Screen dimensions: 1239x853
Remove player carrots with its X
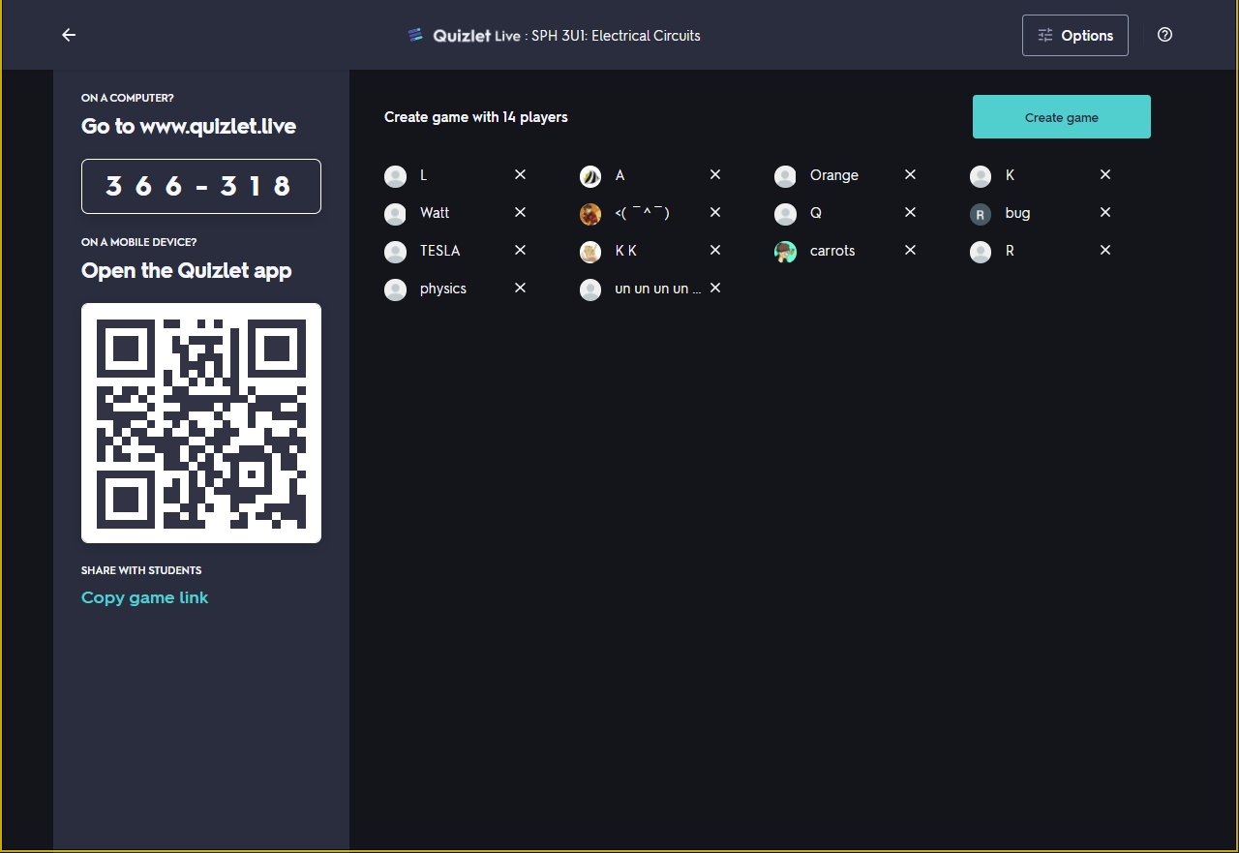click(910, 250)
